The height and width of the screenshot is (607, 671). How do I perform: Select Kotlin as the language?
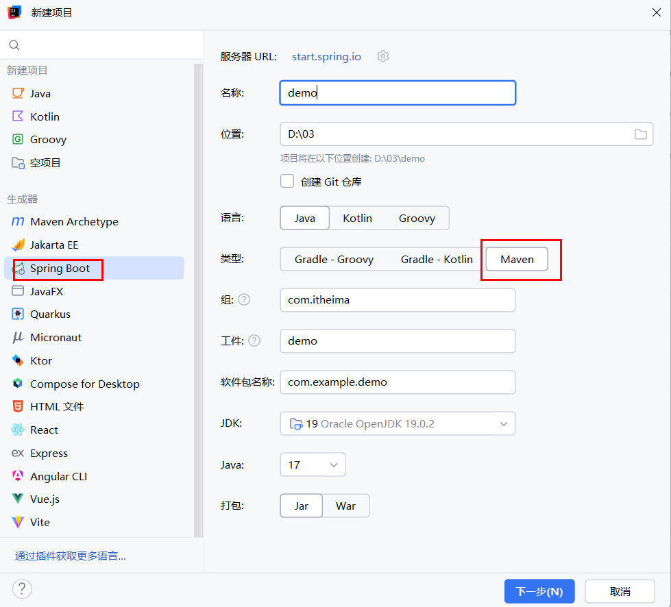357,218
